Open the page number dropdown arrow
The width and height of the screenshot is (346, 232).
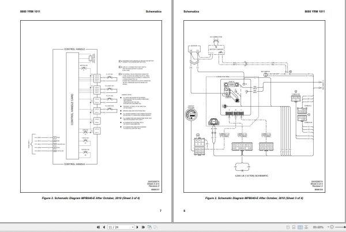click(133, 227)
